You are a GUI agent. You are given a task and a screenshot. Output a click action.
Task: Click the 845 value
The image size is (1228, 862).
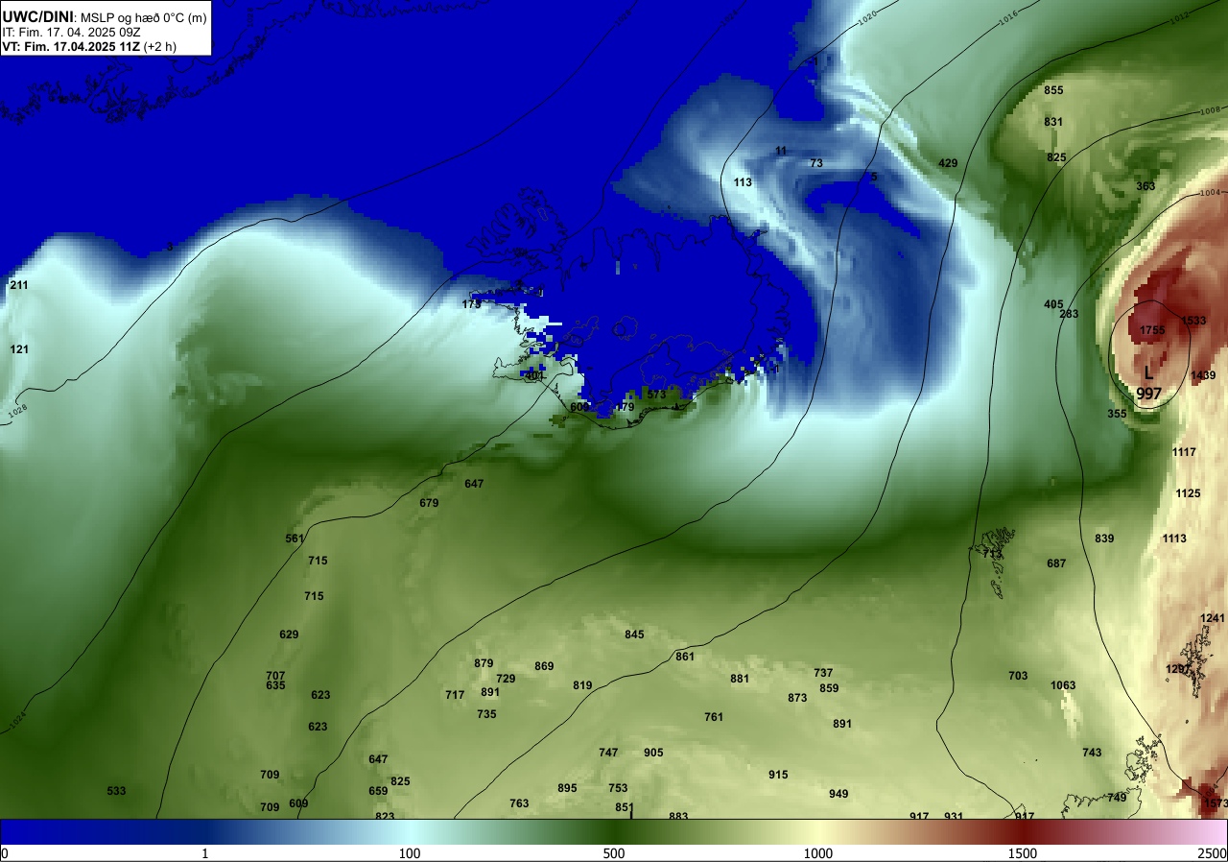coord(634,635)
